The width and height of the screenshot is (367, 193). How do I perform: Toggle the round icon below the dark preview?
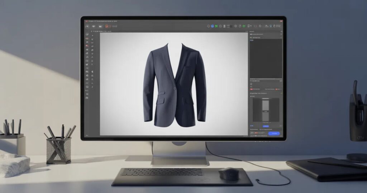[x=251, y=84]
